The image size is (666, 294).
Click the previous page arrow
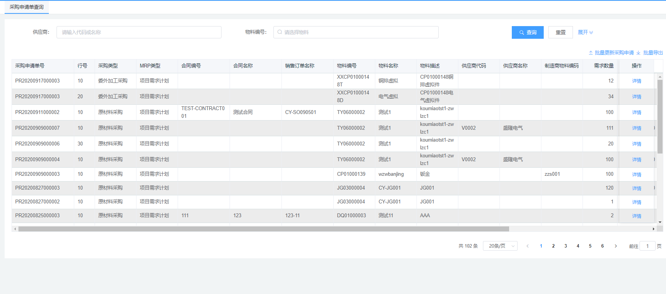528,246
